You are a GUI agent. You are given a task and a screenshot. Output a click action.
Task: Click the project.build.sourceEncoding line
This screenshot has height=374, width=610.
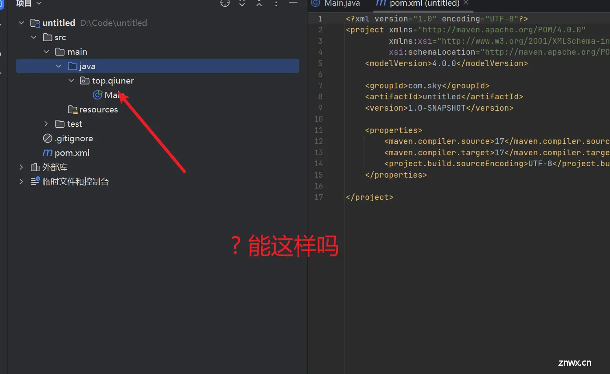coord(497,163)
